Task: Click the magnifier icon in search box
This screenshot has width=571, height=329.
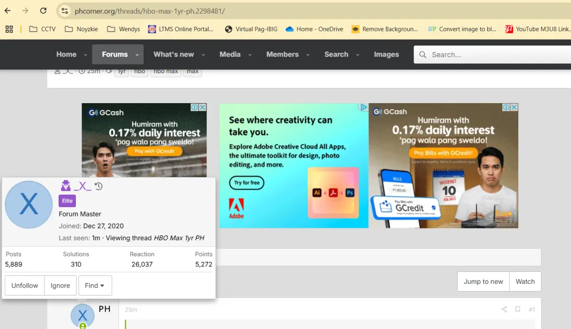Action: [x=422, y=54]
